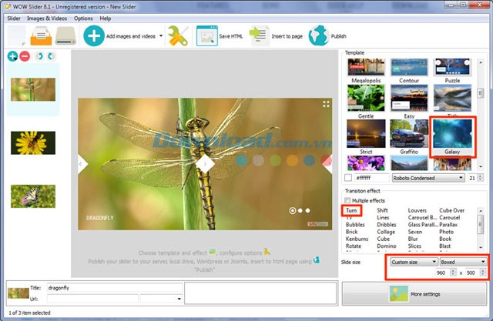This screenshot has height=321, width=493.
Task: Enable the Multiple effects checkbox
Action: [x=348, y=200]
